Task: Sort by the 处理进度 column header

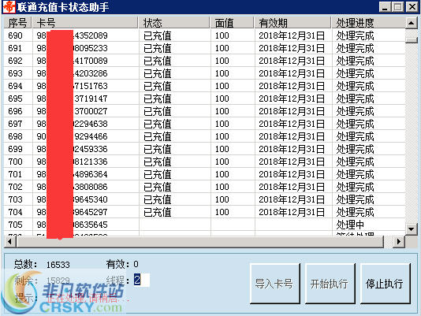Action: [x=368, y=23]
